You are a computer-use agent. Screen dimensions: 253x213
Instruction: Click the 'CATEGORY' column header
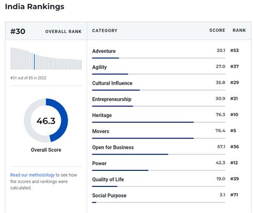[105, 30]
